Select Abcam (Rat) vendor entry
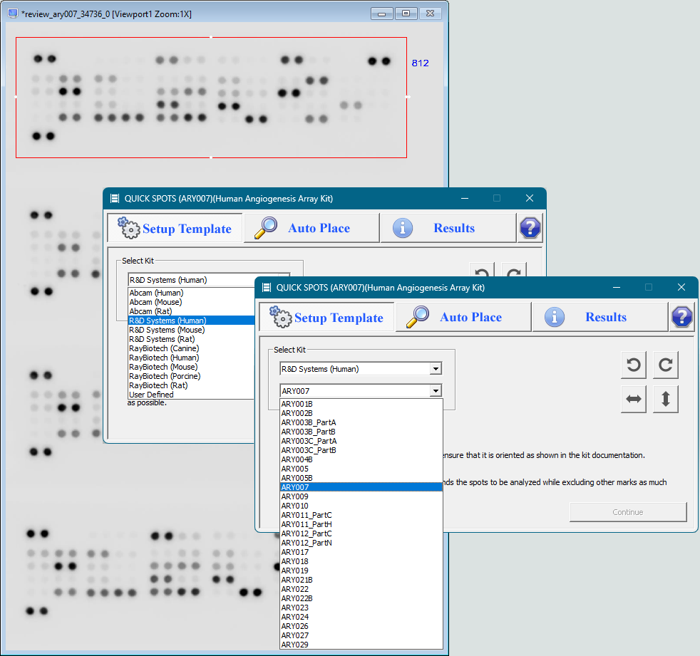 tap(191, 311)
